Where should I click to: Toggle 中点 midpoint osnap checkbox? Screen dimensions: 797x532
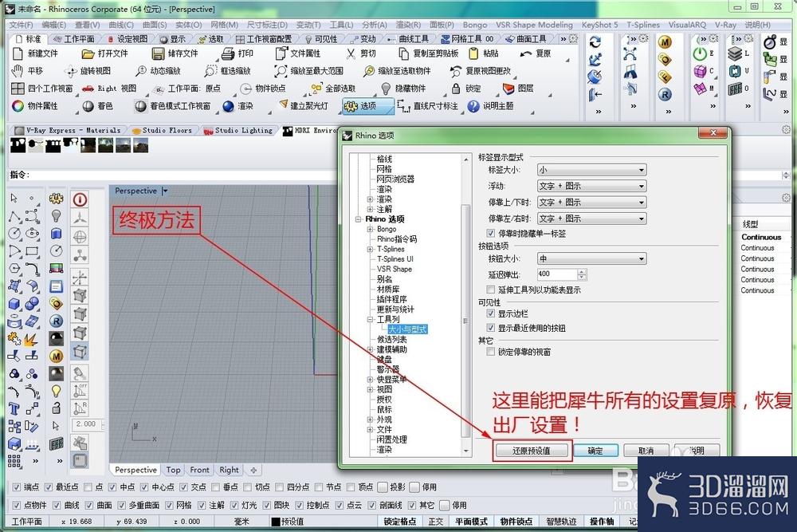pyautogui.click(x=112, y=487)
